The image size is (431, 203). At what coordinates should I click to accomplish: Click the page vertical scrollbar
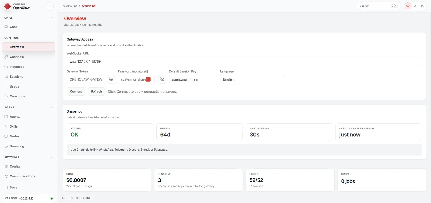click(430, 62)
